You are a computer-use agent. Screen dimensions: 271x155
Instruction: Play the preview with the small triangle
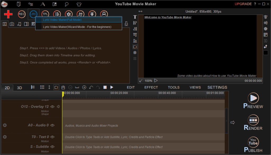point(156,81)
